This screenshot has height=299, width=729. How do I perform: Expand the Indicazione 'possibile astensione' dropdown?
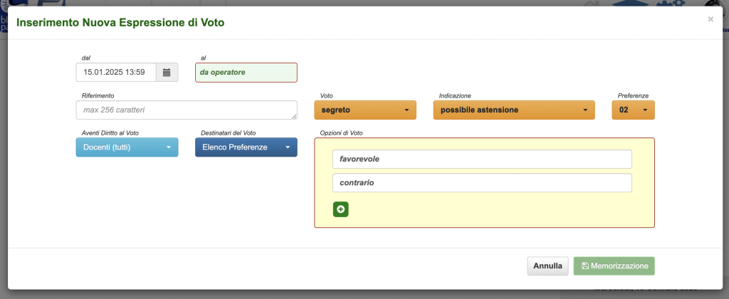coord(513,110)
